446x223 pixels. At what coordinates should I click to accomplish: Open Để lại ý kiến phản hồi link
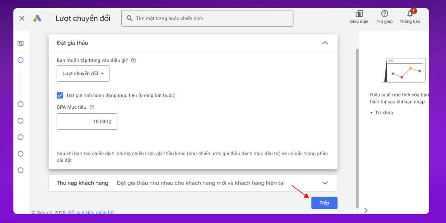(91, 212)
